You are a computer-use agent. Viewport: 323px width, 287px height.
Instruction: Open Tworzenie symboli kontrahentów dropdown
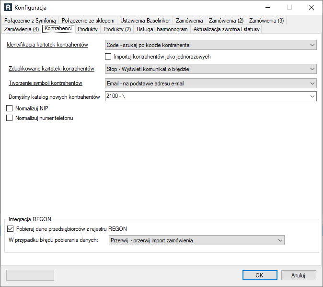click(210, 84)
